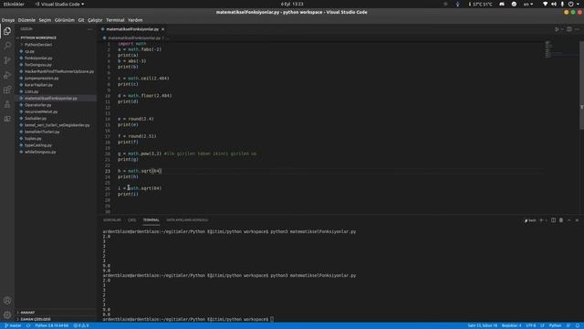Open the Seçim menu
584x329 pixels.
[45, 20]
